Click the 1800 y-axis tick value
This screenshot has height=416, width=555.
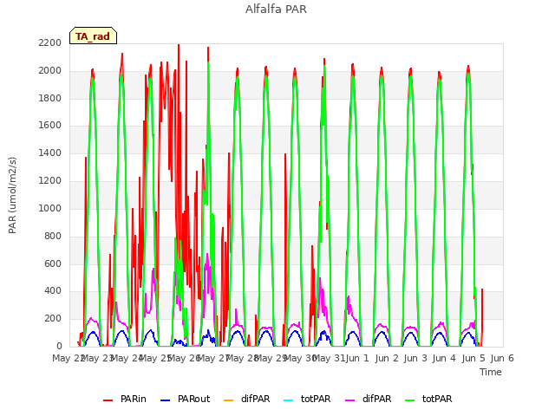point(50,98)
